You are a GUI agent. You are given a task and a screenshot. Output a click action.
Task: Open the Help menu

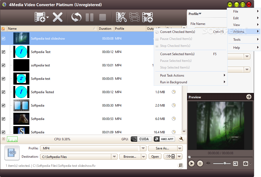(x=244, y=47)
